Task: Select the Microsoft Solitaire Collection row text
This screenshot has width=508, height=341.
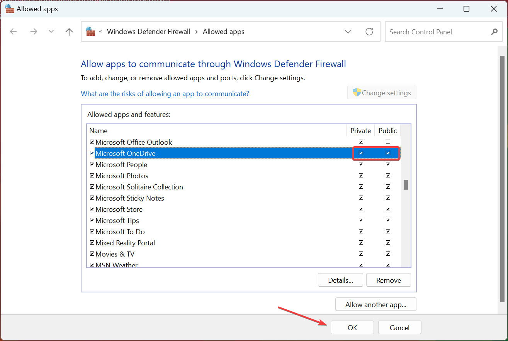Action: [x=139, y=187]
